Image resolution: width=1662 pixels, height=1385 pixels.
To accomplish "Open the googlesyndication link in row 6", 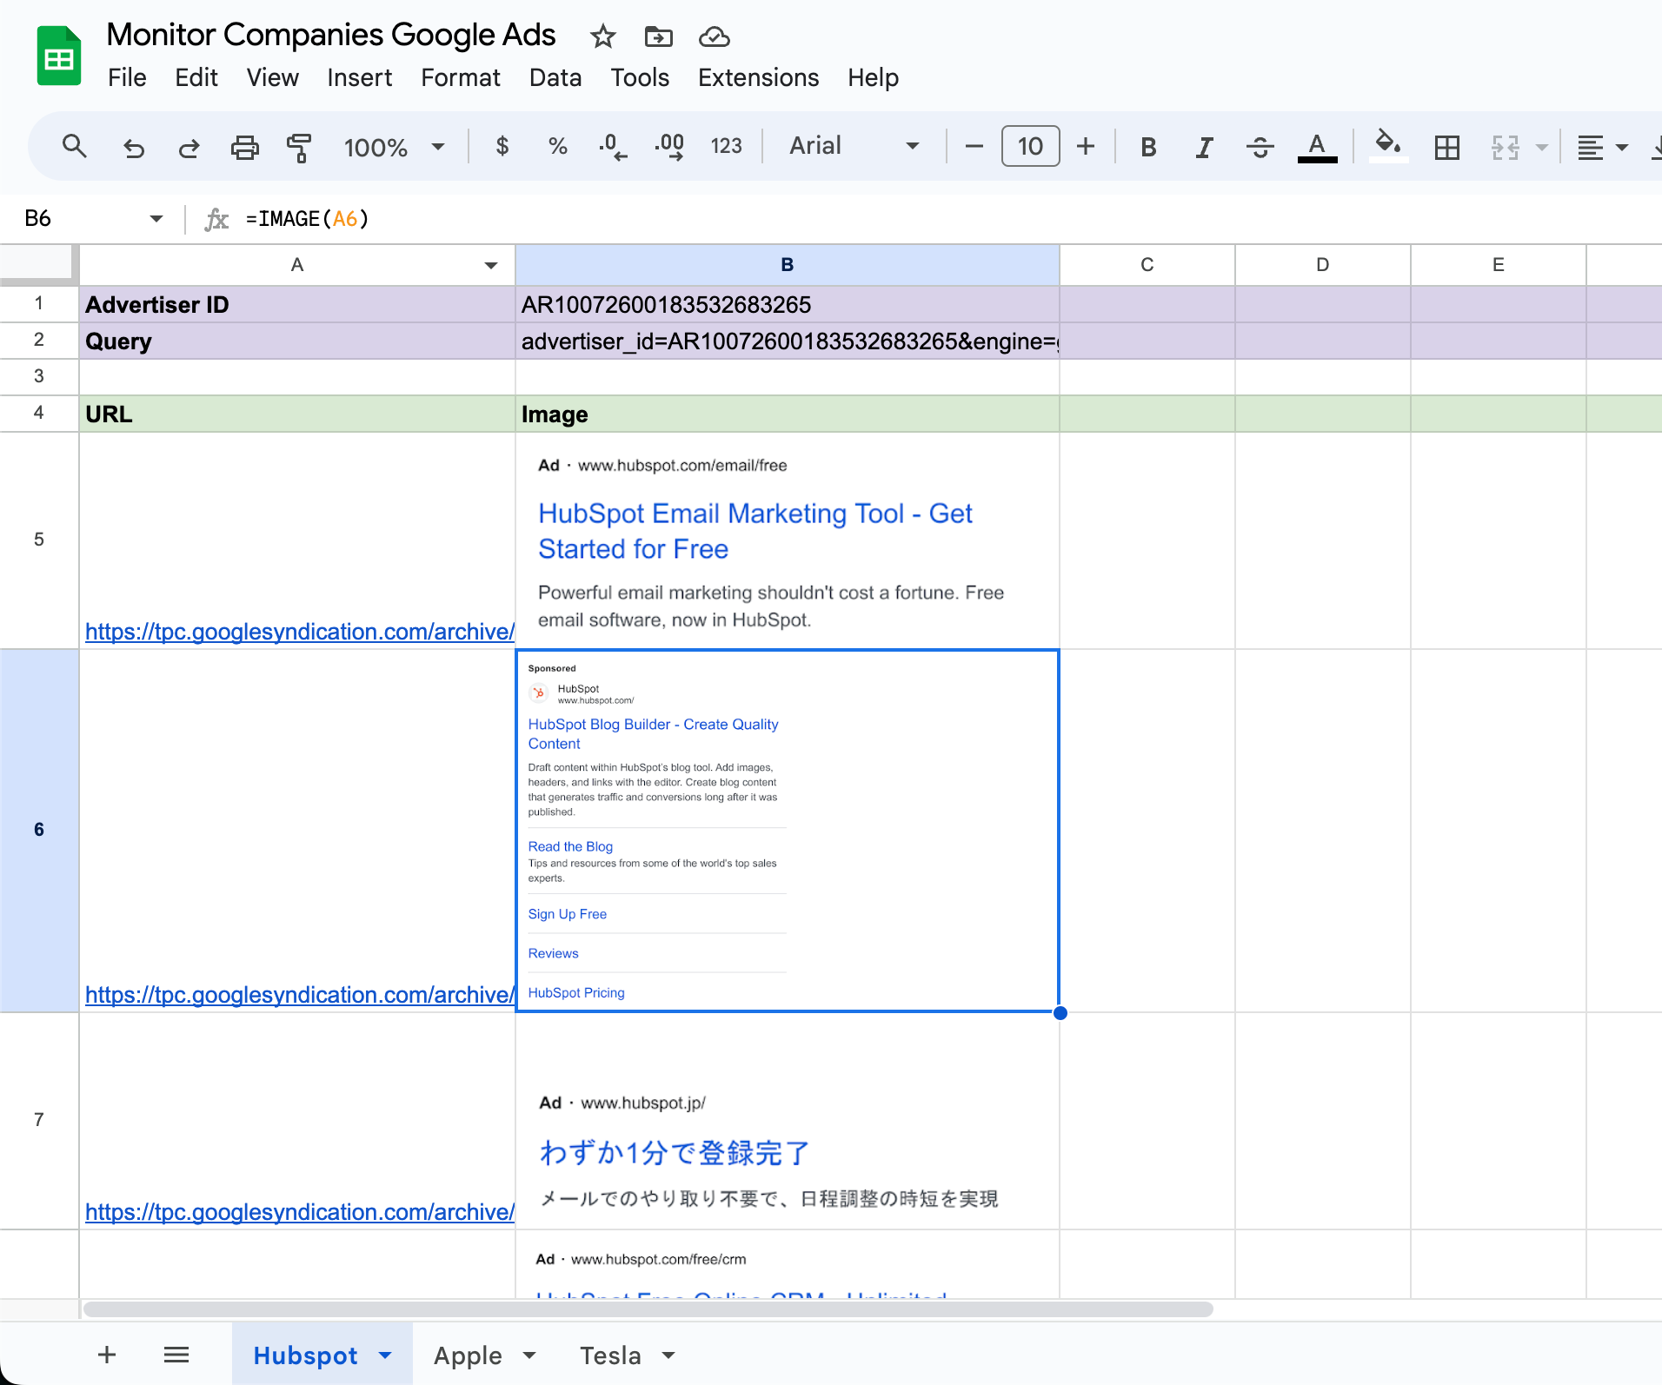I will (x=300, y=995).
